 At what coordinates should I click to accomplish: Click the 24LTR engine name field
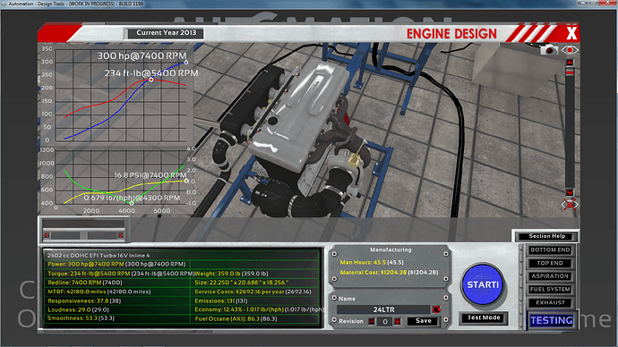point(383,309)
